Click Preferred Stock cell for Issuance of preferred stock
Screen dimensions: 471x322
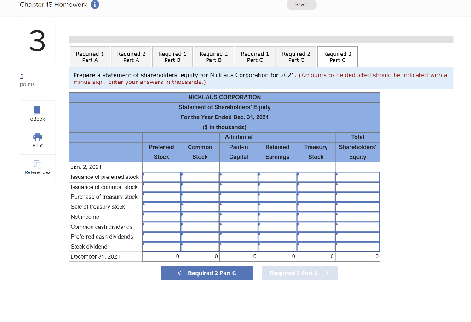point(161,177)
